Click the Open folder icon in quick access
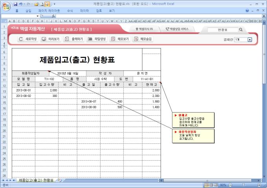267x188 pixels. click(x=36, y=4)
